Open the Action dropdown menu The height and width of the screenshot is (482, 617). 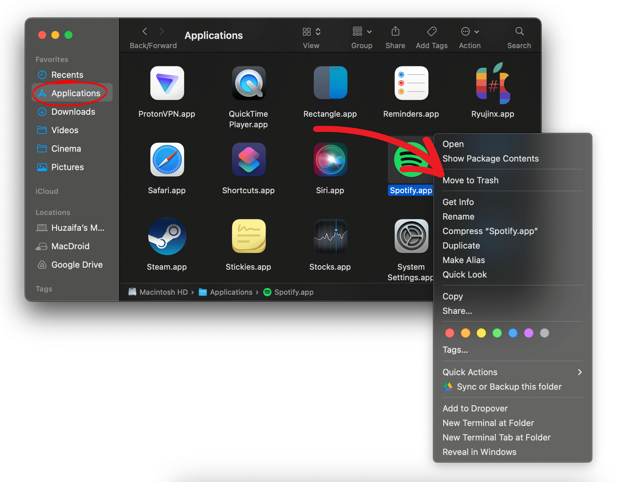click(x=469, y=32)
